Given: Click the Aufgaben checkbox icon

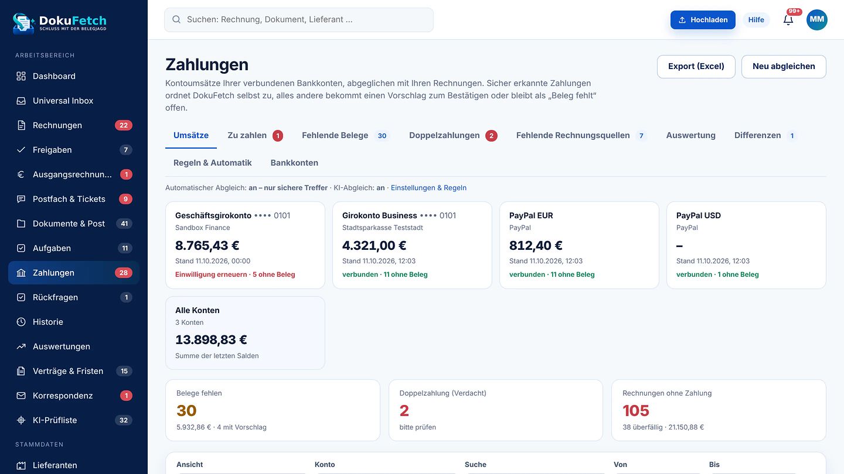Looking at the screenshot, I should pyautogui.click(x=21, y=248).
